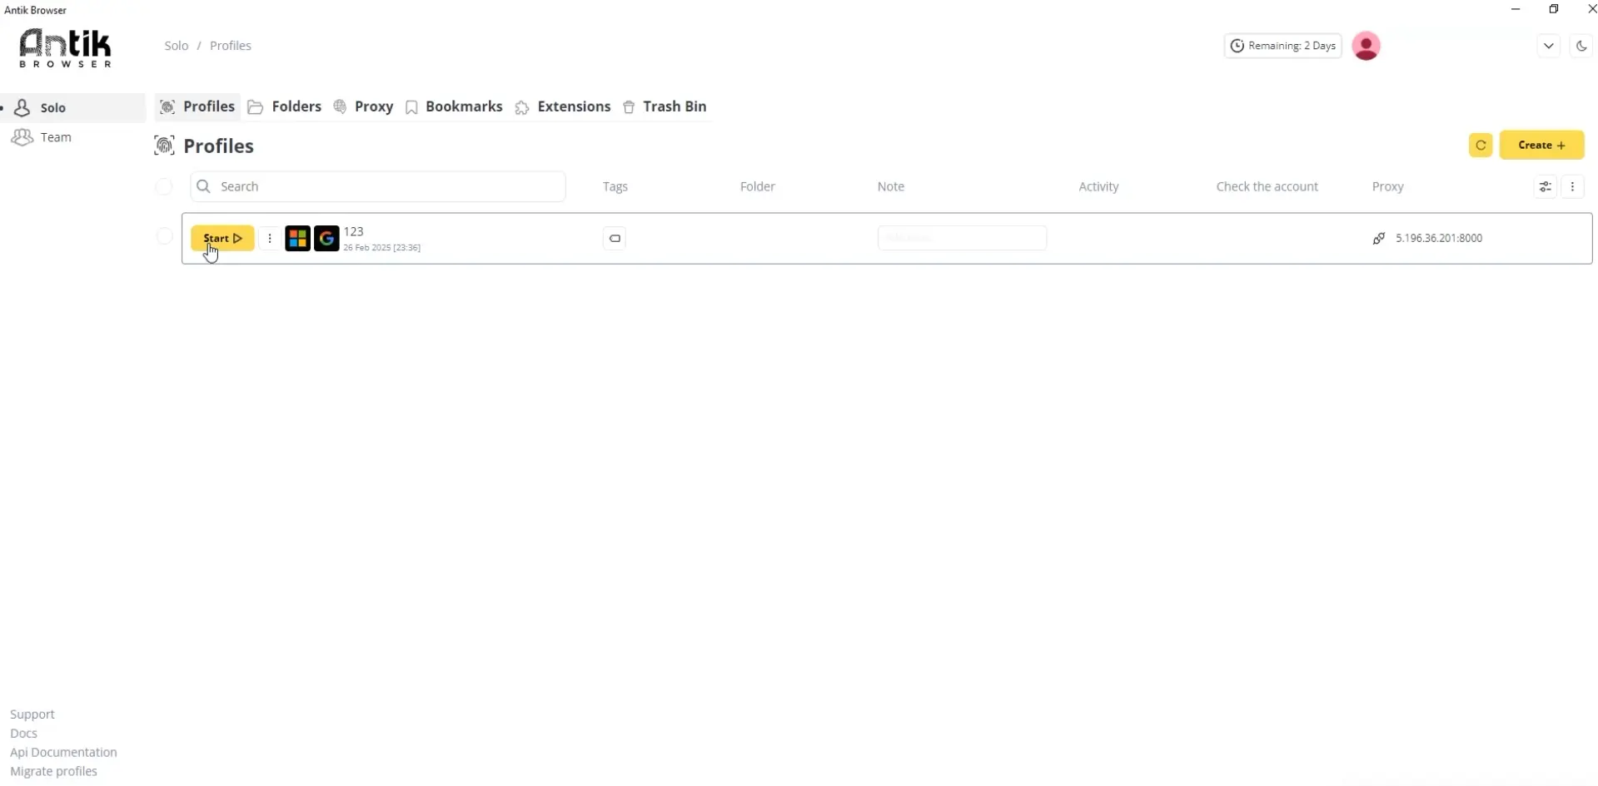Image resolution: width=1598 pixels, height=786 pixels.
Task: Click the refresh icon beside Create
Action: [x=1481, y=145]
